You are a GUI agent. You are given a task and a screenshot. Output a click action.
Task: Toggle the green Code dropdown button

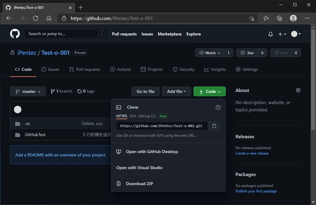209,92
